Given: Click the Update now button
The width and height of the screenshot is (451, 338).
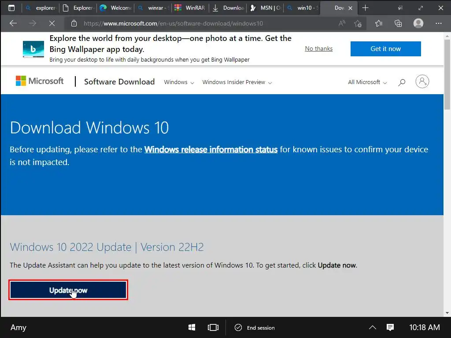Looking at the screenshot, I should click(68, 290).
